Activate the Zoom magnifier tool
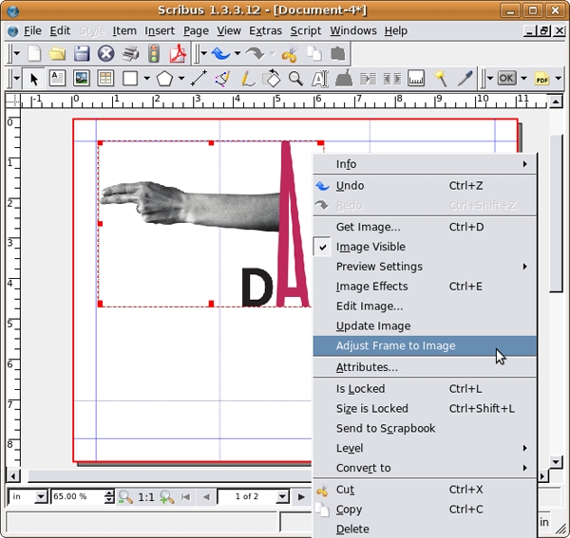Image resolution: width=570 pixels, height=538 pixels. (295, 78)
